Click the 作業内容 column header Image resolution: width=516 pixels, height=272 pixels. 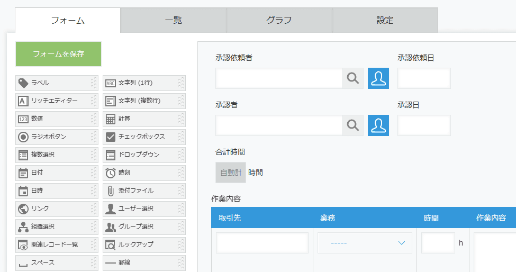click(491, 218)
